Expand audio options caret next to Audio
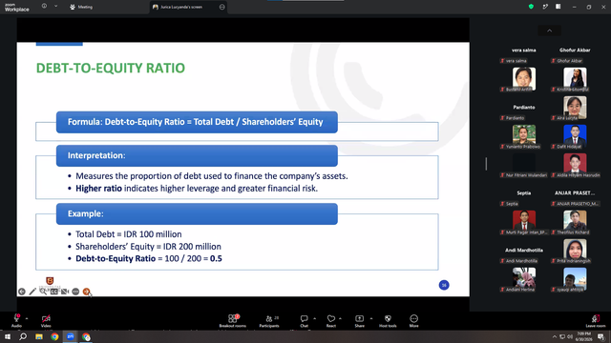The image size is (611, 343). [x=27, y=319]
